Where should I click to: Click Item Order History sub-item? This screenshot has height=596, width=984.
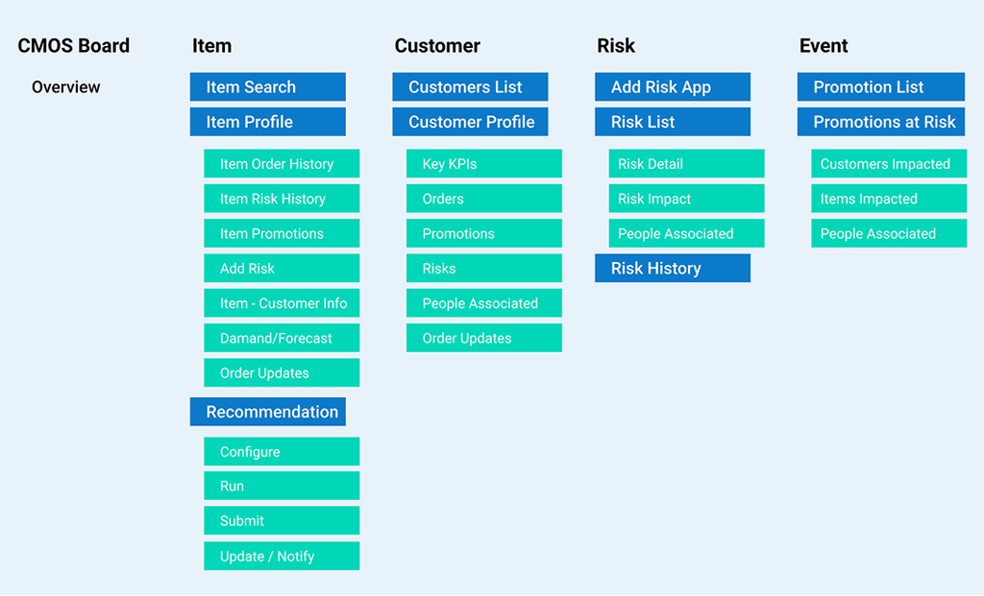[282, 164]
